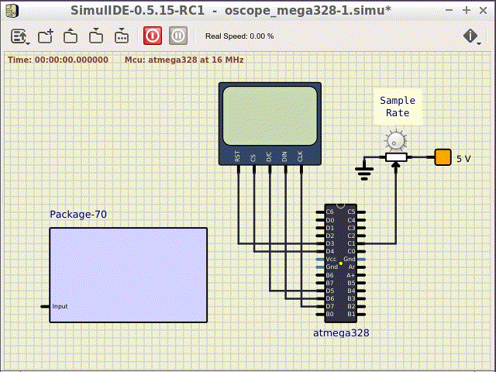Open the settings menu in toolbar

click(x=19, y=36)
